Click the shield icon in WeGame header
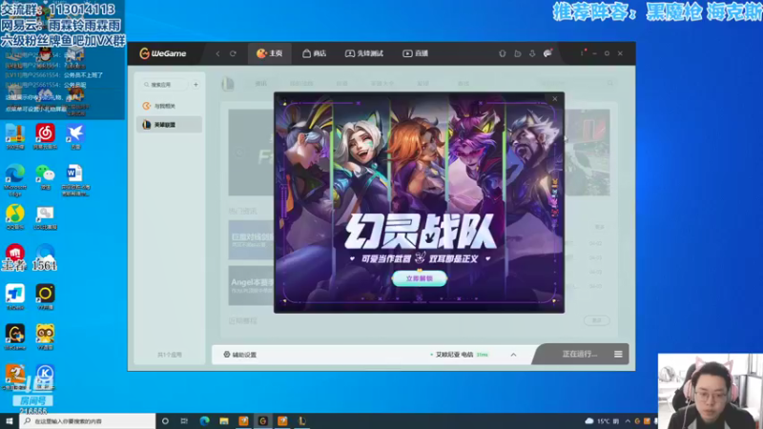 pyautogui.click(x=503, y=53)
